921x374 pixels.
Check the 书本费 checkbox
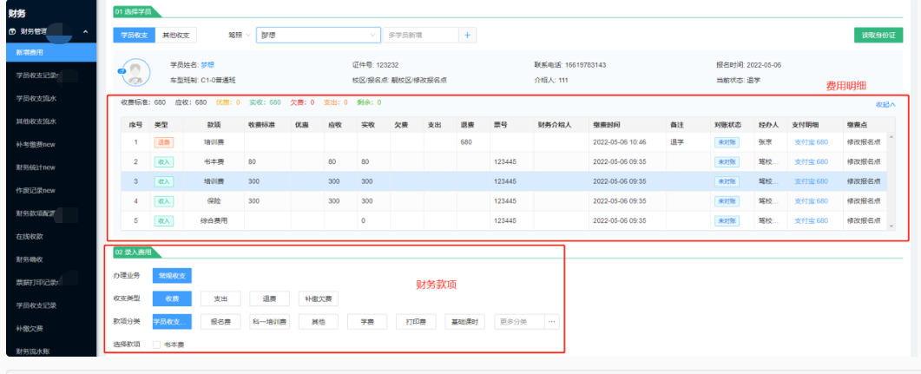(156, 344)
